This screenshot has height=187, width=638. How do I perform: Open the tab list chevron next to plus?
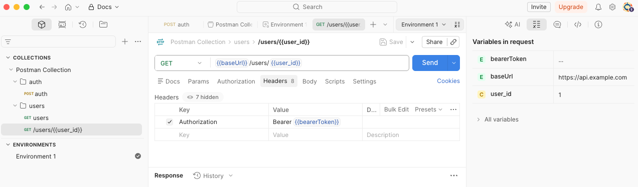tap(385, 24)
